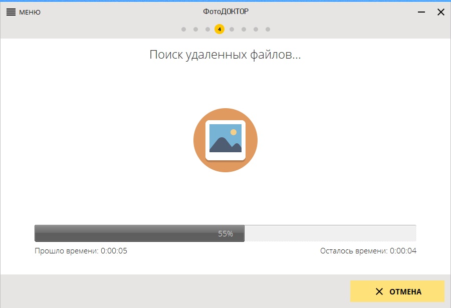The width and height of the screenshot is (451, 308).
Task: Select the active yellow step 4 indicator
Action: (219, 29)
